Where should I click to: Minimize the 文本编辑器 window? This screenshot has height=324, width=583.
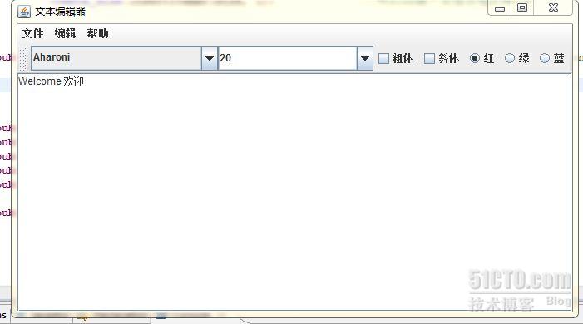pyautogui.click(x=500, y=8)
